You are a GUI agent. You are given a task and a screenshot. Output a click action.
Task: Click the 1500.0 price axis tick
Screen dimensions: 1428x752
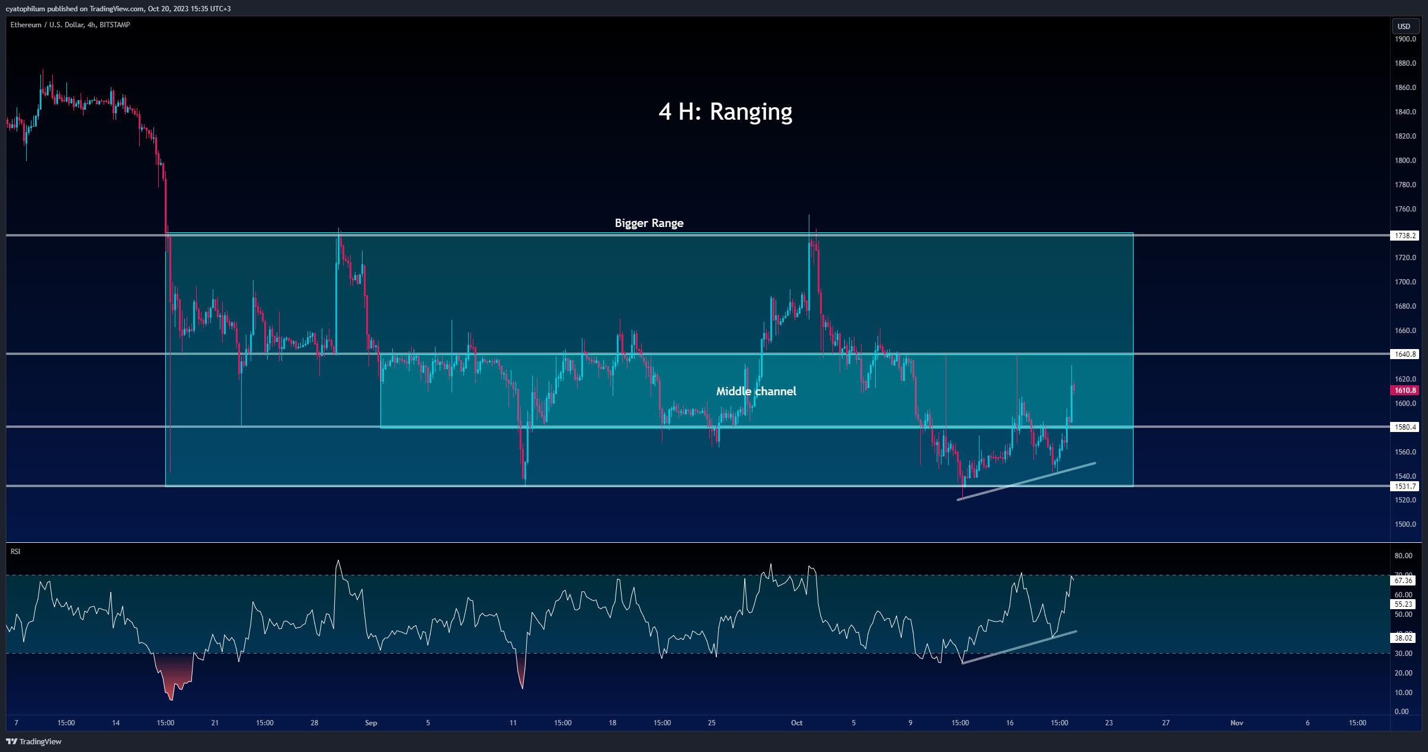pyautogui.click(x=1405, y=524)
